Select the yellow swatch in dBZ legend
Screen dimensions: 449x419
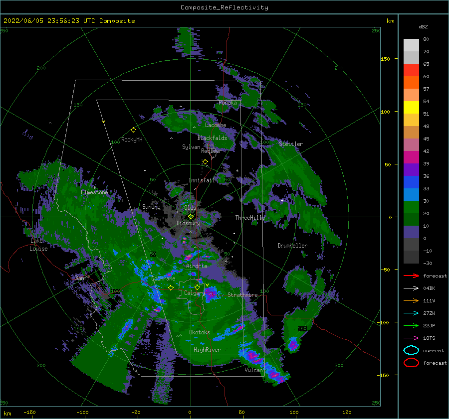(x=411, y=107)
